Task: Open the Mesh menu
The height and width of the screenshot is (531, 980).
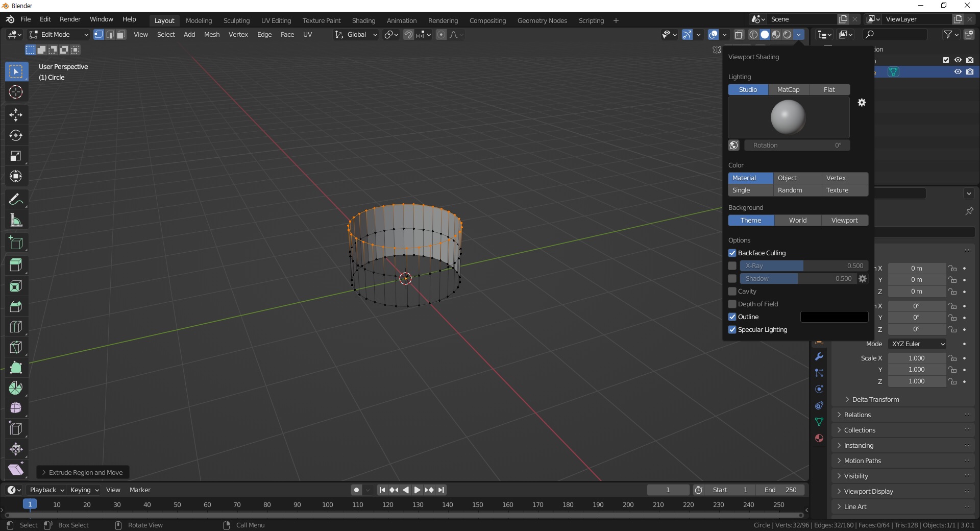Action: click(x=212, y=35)
